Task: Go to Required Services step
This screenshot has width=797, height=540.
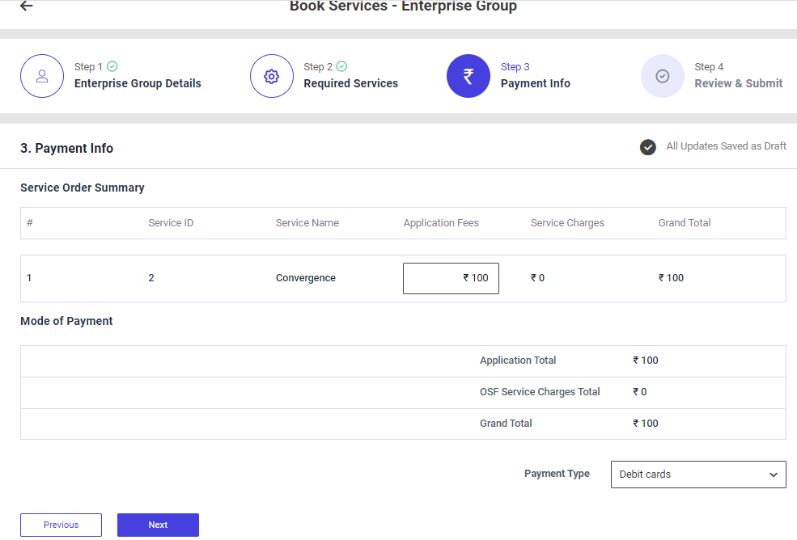Action: tap(350, 83)
